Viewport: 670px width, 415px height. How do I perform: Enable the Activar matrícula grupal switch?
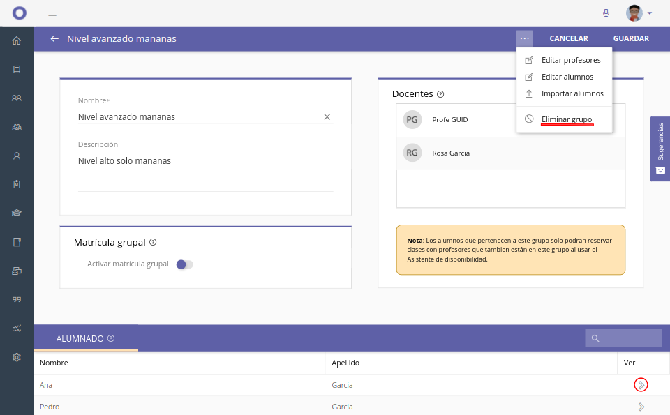[x=184, y=264]
